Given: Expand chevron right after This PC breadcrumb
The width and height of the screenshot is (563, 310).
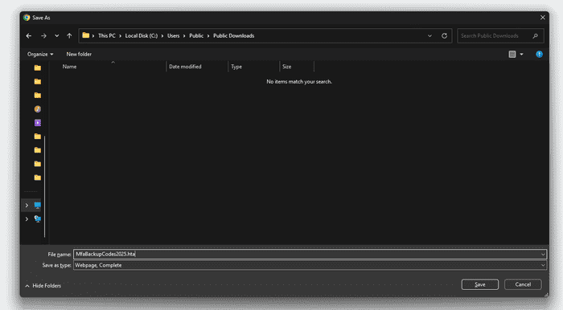Looking at the screenshot, I should [121, 36].
